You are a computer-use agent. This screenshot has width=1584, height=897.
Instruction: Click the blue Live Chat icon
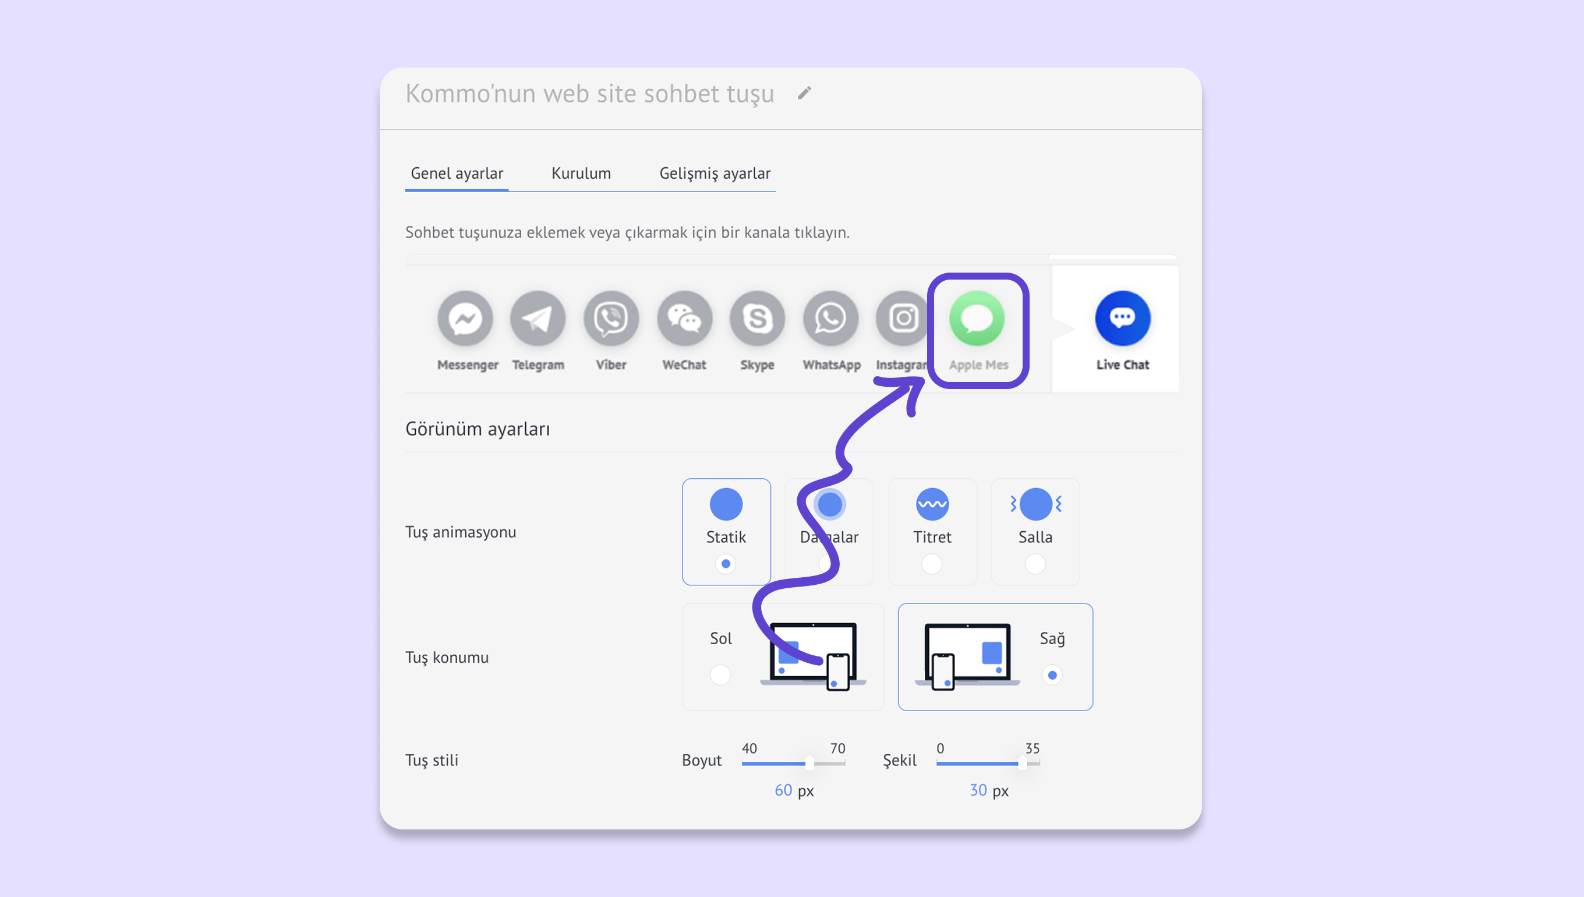(x=1122, y=319)
